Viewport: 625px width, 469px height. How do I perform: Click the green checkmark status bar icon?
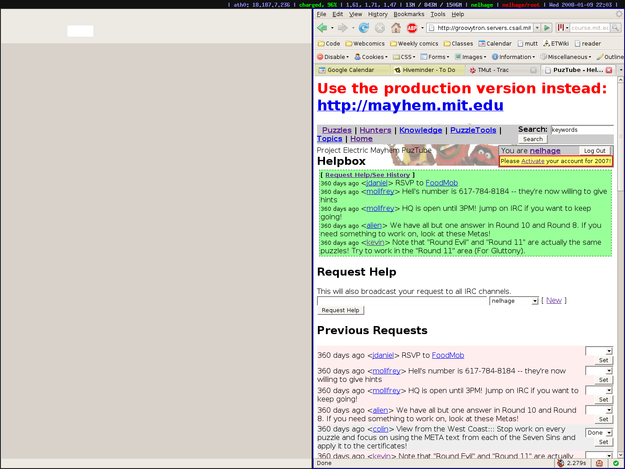616,463
